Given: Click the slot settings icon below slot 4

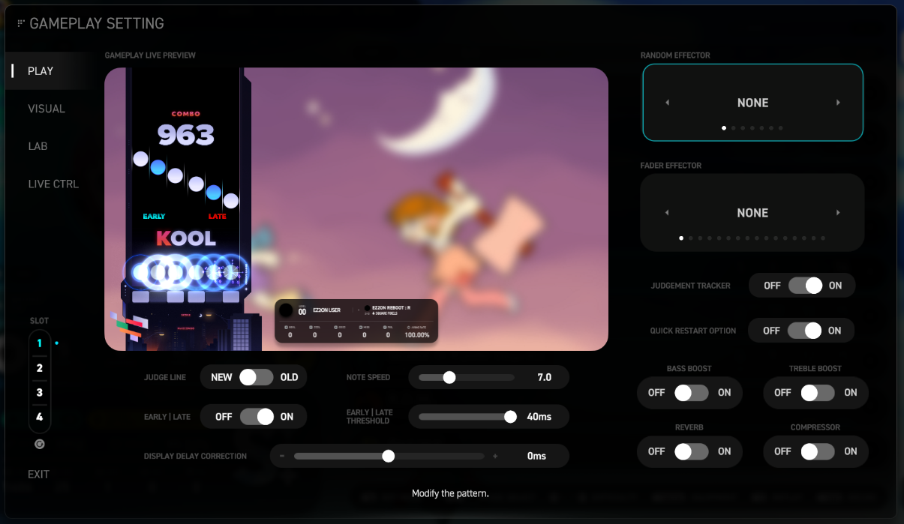Looking at the screenshot, I should (x=40, y=444).
